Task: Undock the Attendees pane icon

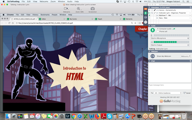Action: [x=191, y=7]
